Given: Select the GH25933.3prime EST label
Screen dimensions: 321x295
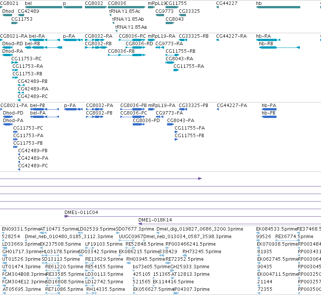Looking at the screenshot, I should 190,267.
